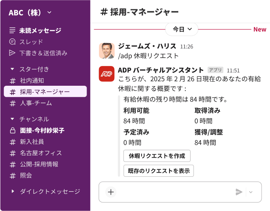The height and width of the screenshot is (211, 270).
Task: Click /adp 休暇リクエスト message text
Action: (x=148, y=56)
